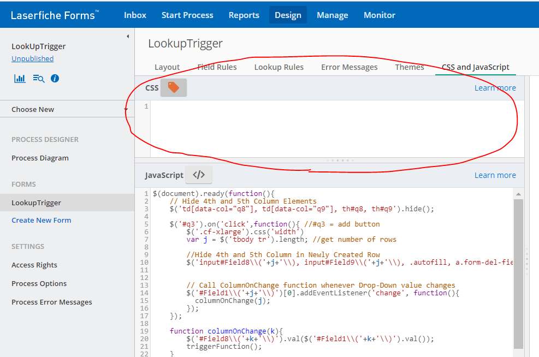Click the search submissions icon in sidebar
Screen dimensions: 539x357
coord(38,78)
